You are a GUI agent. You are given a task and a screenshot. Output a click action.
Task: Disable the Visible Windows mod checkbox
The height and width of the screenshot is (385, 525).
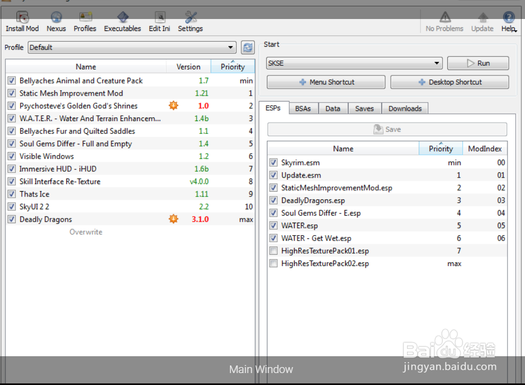point(12,156)
